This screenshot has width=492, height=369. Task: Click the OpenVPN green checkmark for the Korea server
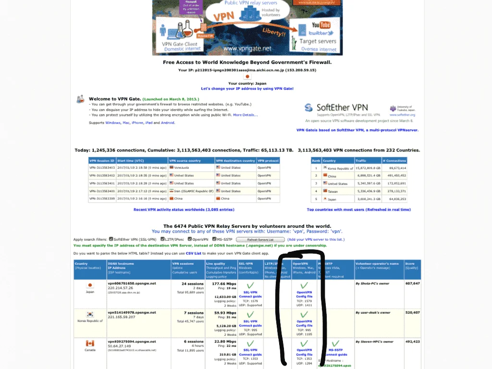(x=304, y=314)
